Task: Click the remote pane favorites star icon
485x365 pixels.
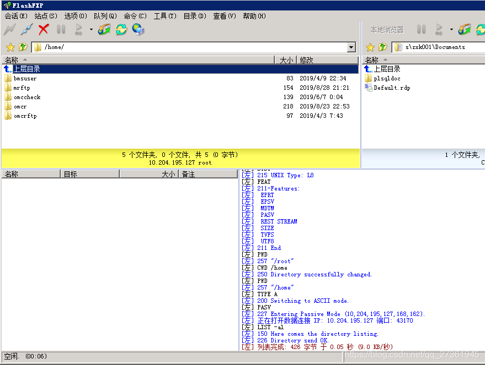Action: click(10, 47)
